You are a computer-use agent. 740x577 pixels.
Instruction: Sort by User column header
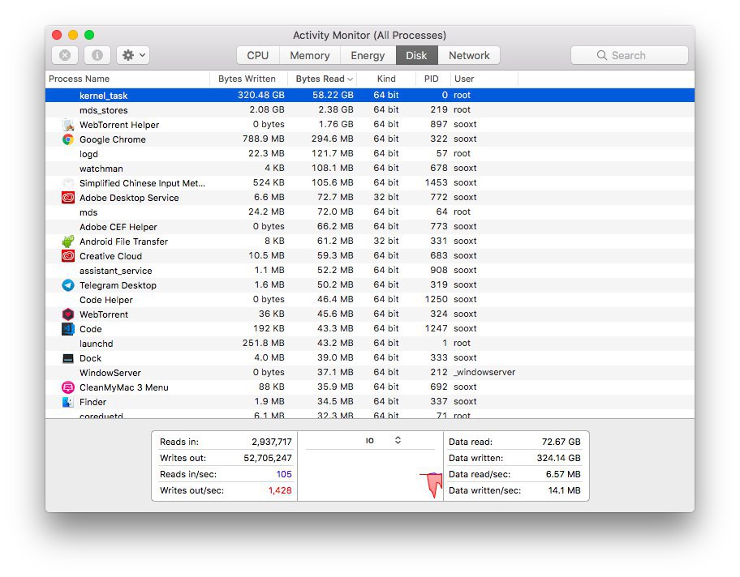484,79
